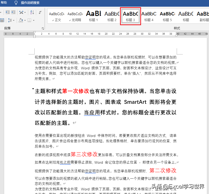Apply the 标题 2 style

point(112,16)
